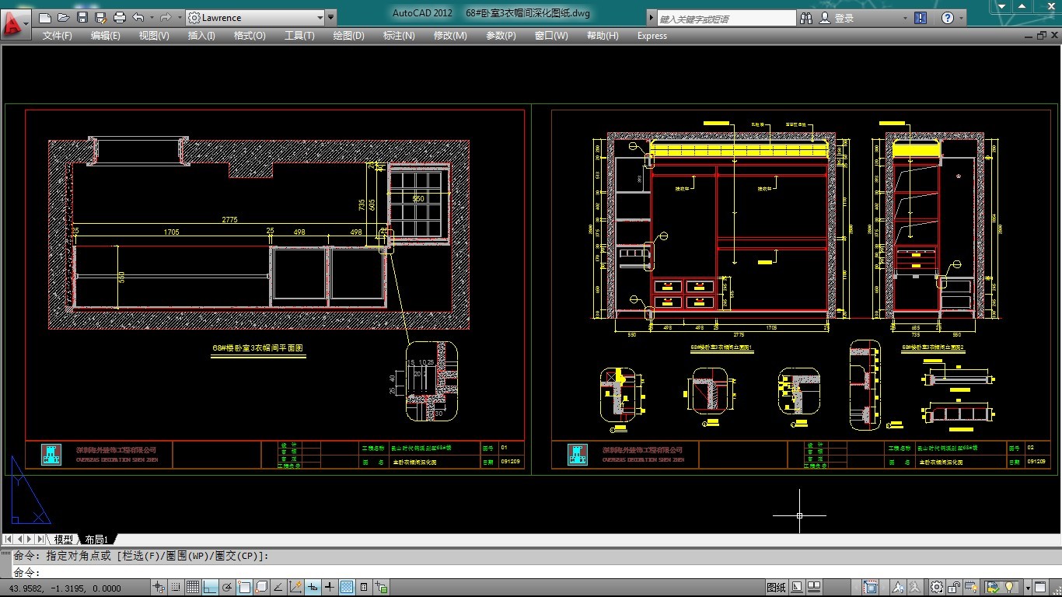Viewport: 1062px width, 597px height.
Task: Open the Autodesk Exchange icon
Action: (921, 18)
